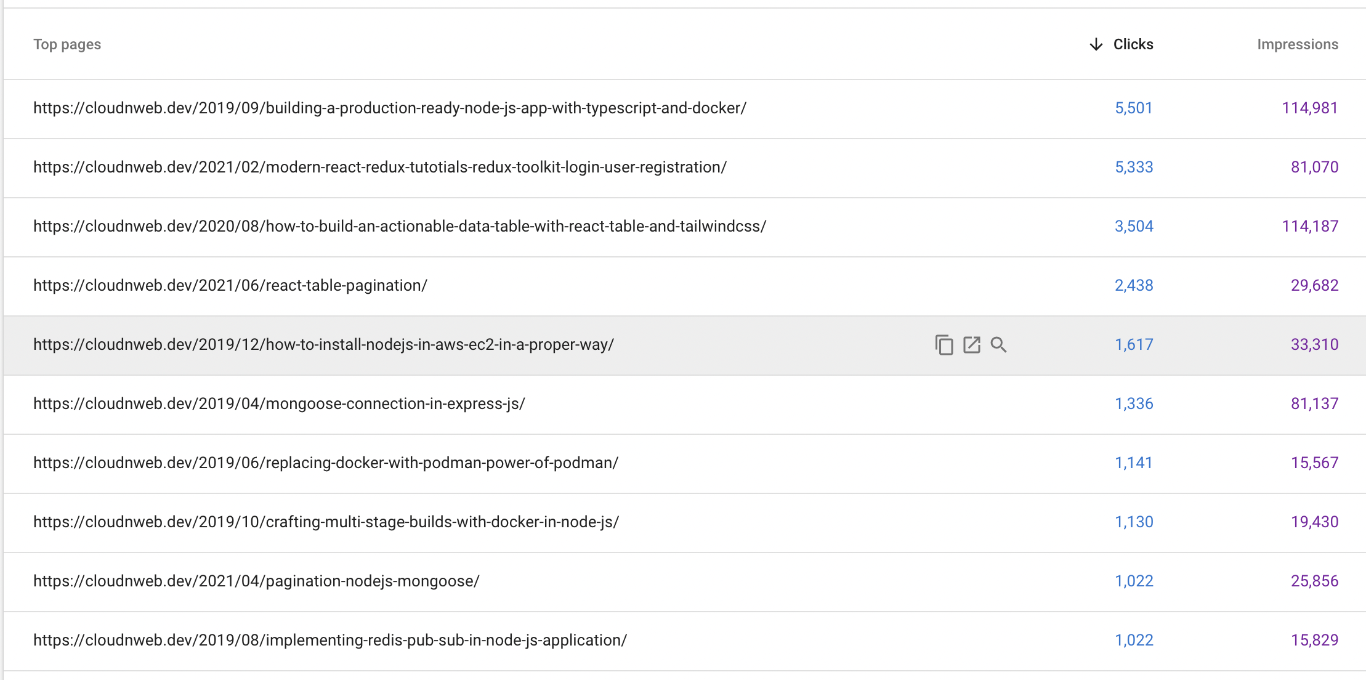Image resolution: width=1366 pixels, height=680 pixels.
Task: Open the mongoose-connection-in-express-js row
Action: tap(279, 404)
